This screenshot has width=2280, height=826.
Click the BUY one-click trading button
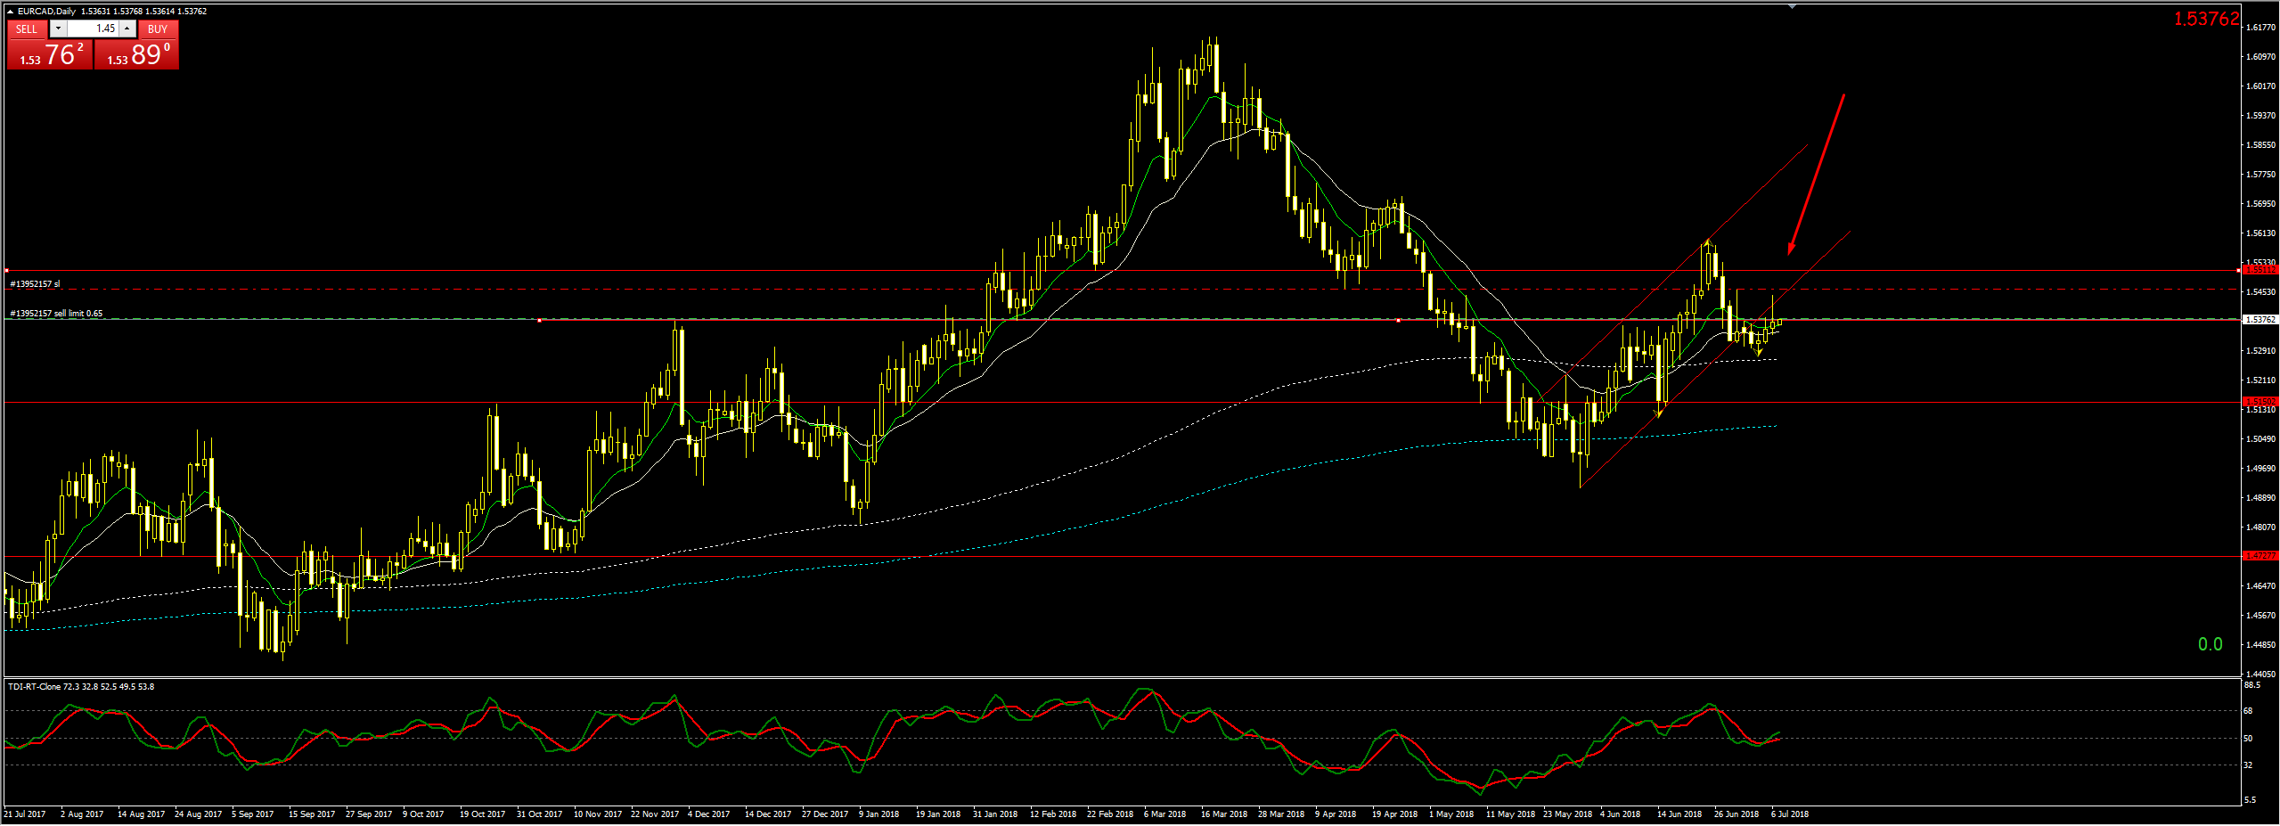[x=158, y=29]
